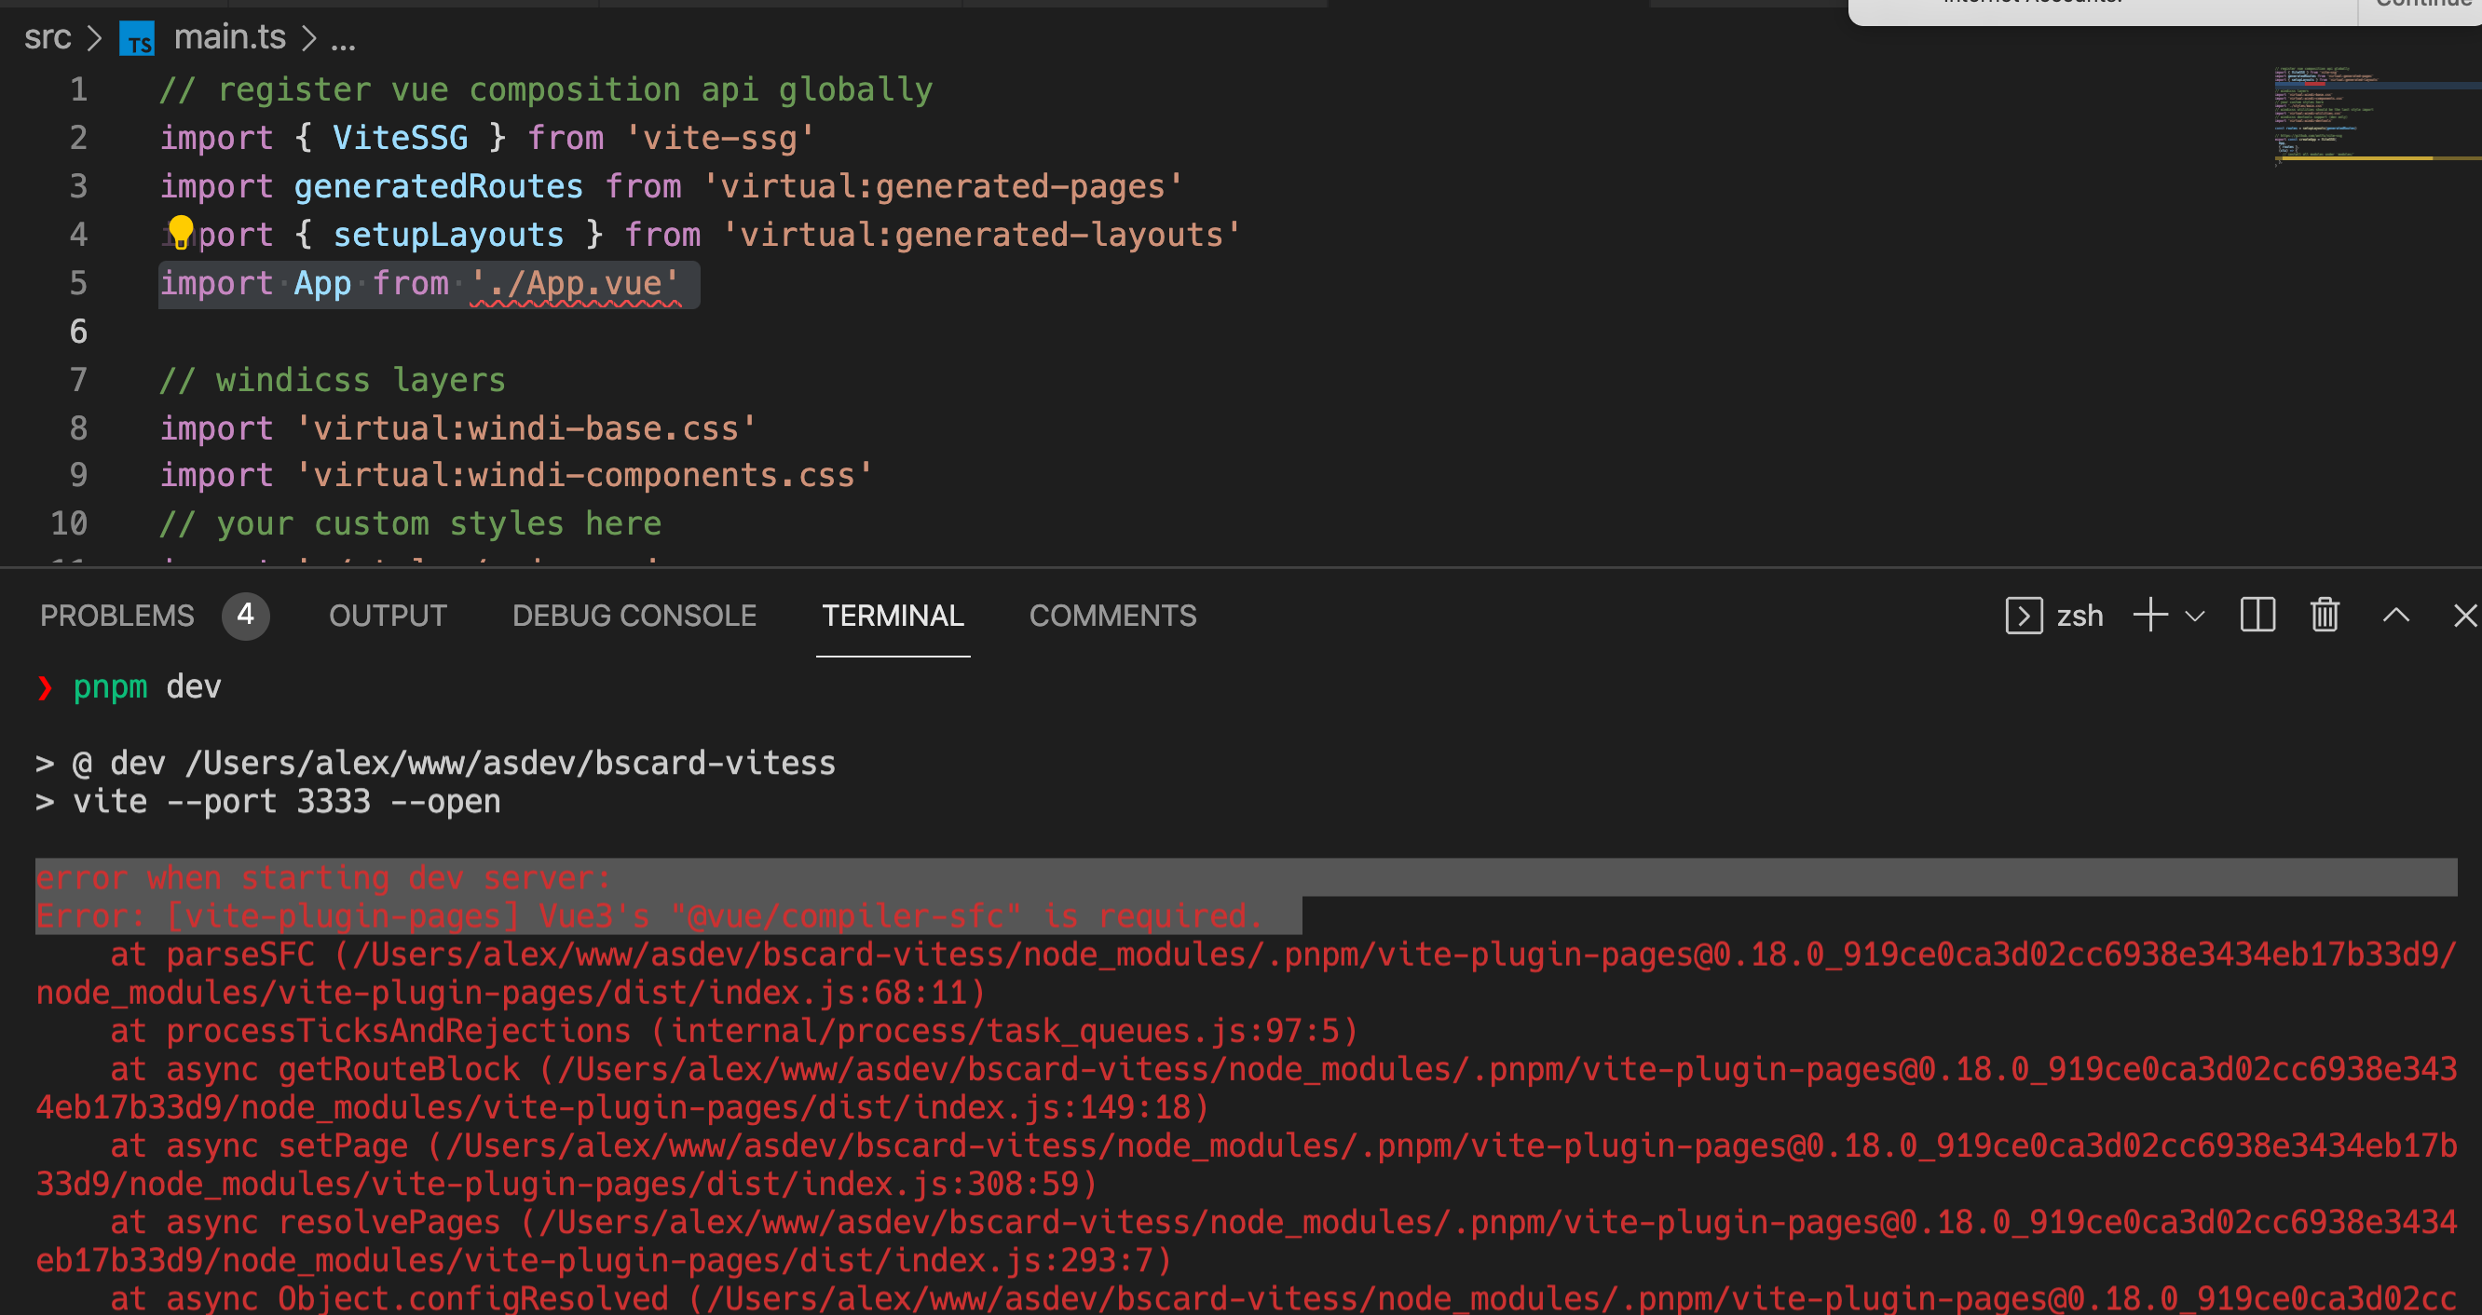The height and width of the screenshot is (1315, 2482).
Task: Click the ViteSSG identifier on line 2
Action: click(x=400, y=138)
